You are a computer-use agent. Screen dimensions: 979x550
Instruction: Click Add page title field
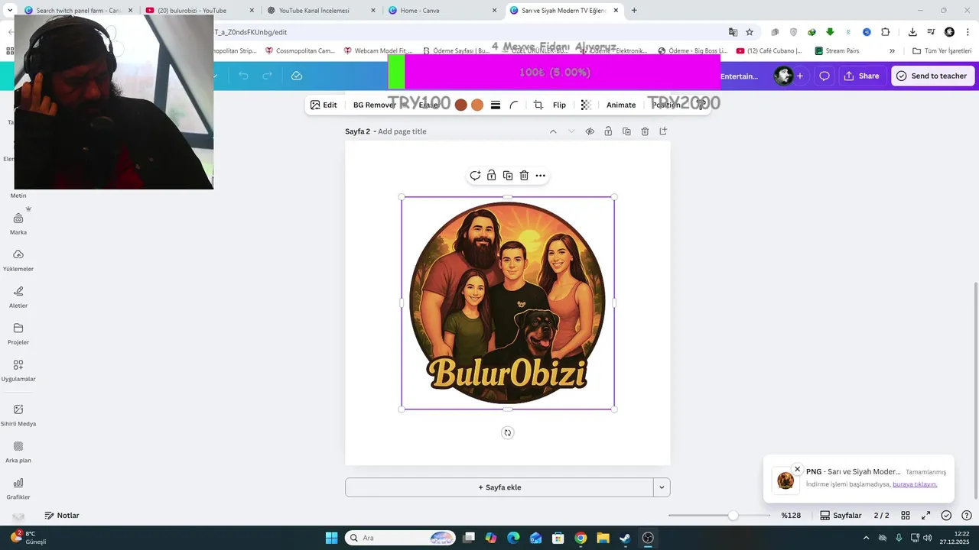point(402,131)
